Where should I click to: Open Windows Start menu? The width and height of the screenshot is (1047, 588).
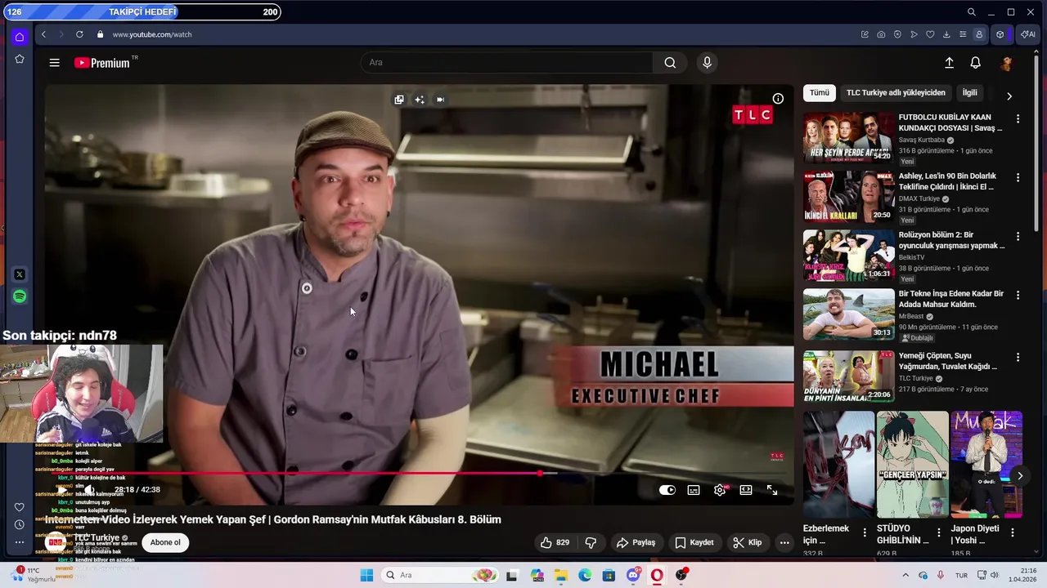pyautogui.click(x=366, y=576)
